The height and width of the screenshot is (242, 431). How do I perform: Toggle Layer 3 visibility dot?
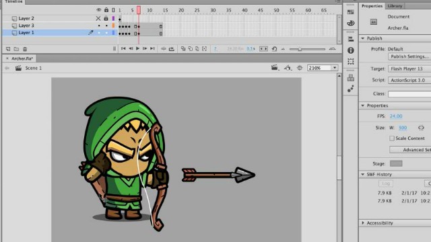[x=99, y=26]
